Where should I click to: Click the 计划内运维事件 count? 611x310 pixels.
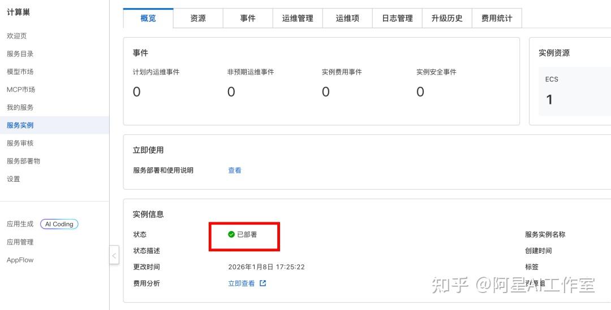pyautogui.click(x=136, y=92)
